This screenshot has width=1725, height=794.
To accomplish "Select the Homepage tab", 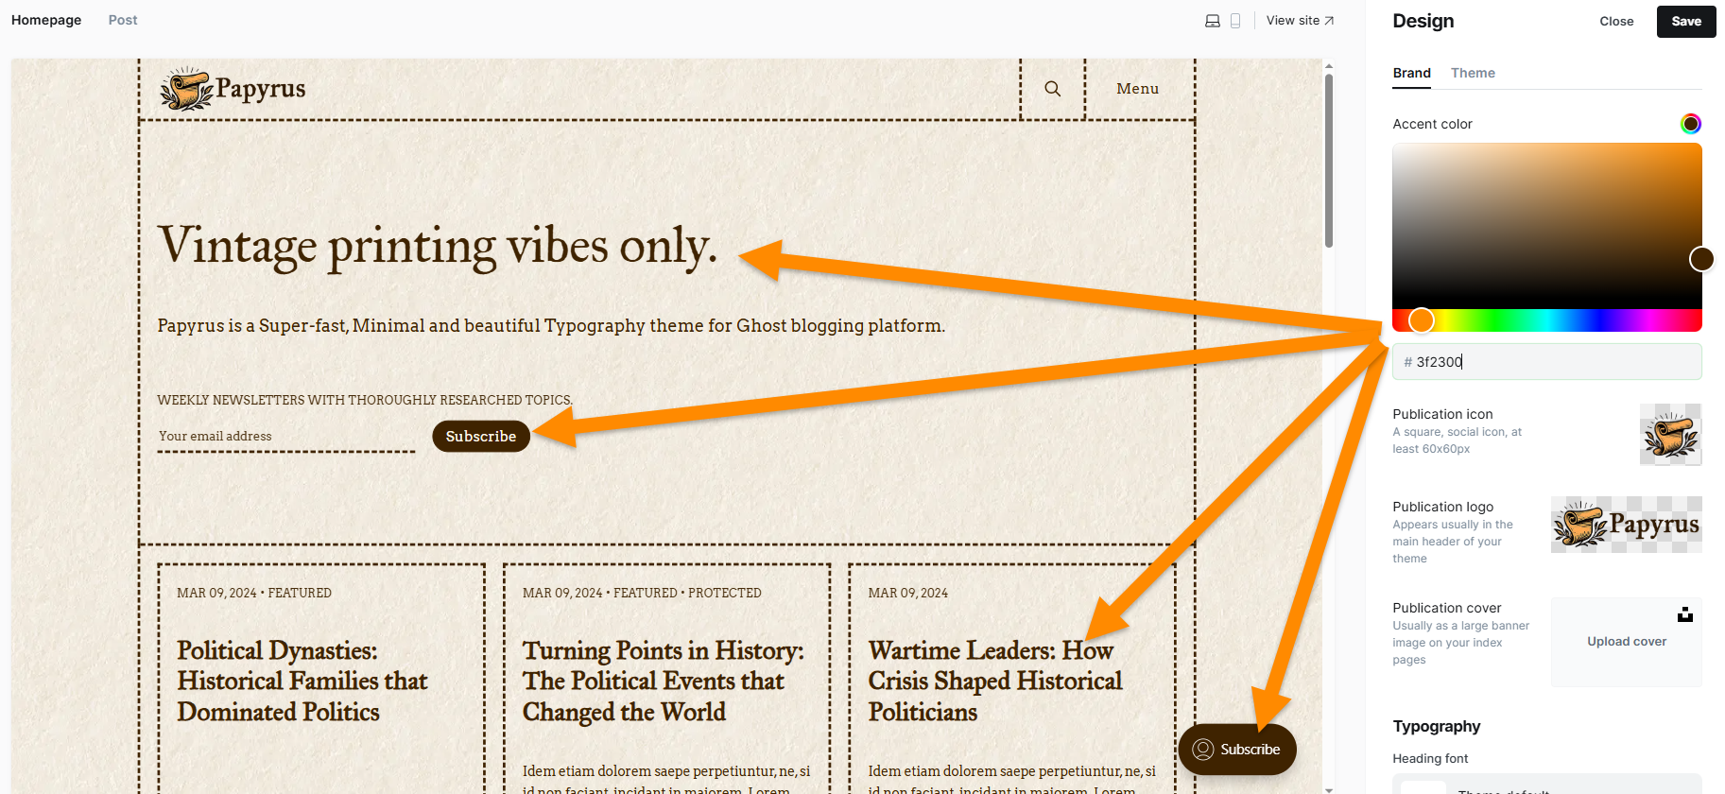I will coord(46,20).
